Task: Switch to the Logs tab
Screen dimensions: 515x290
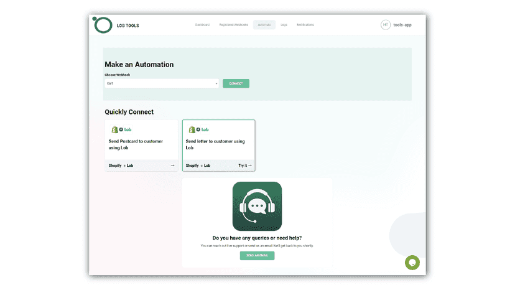Action: click(284, 25)
